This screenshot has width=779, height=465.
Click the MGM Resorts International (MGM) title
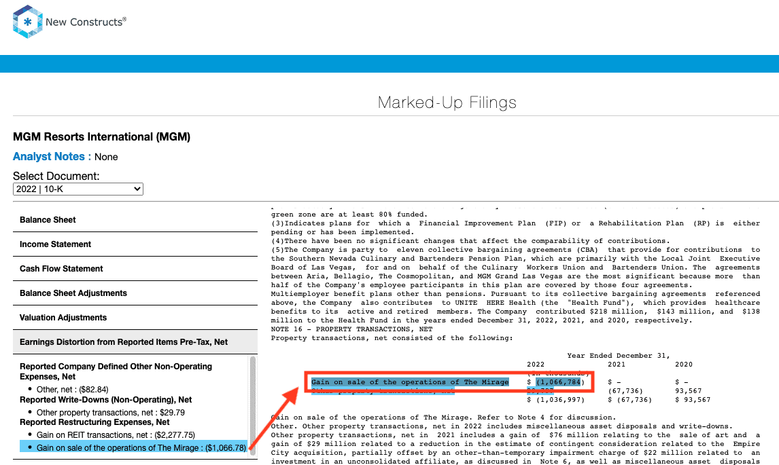pyautogui.click(x=101, y=136)
